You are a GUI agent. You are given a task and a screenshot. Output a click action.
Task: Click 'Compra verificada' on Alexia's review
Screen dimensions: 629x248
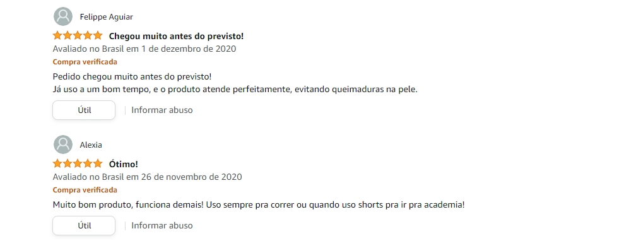(85, 190)
